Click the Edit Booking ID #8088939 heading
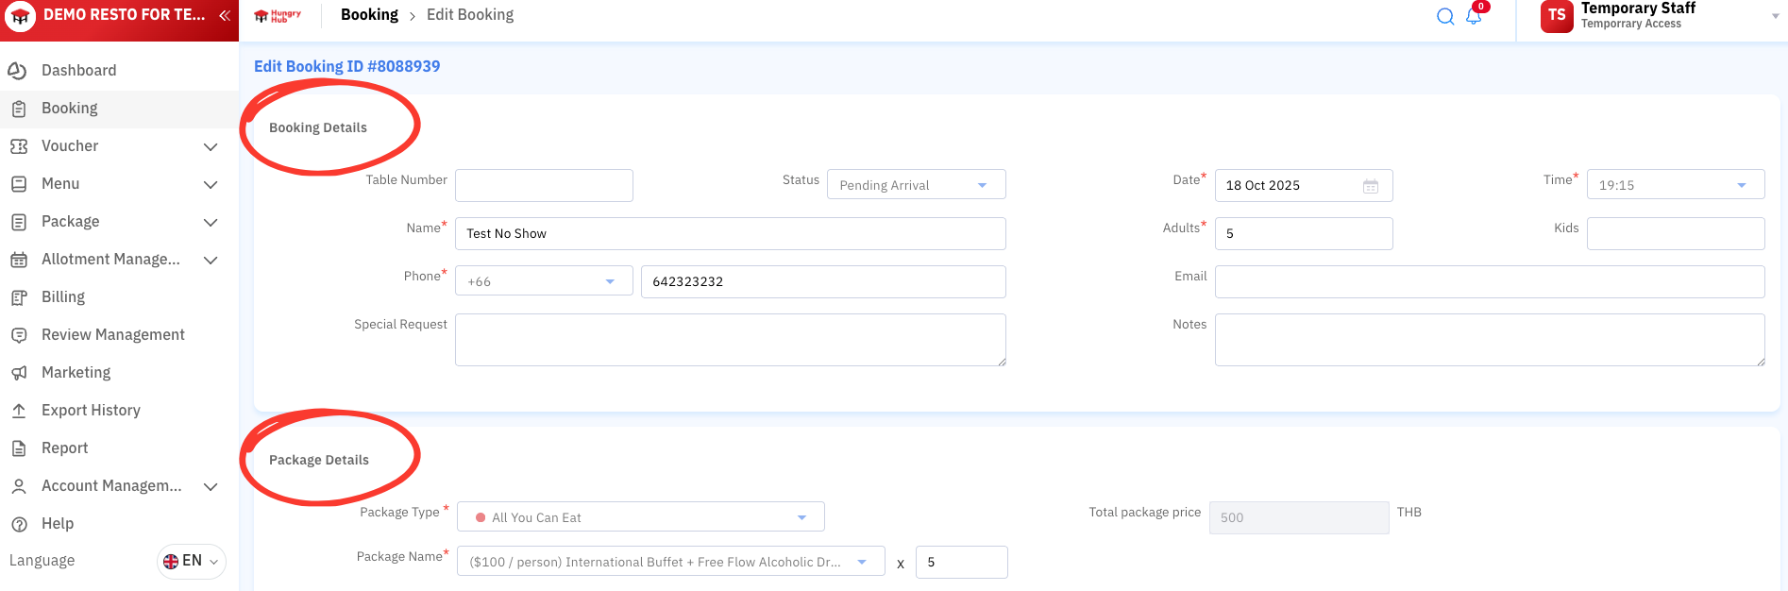This screenshot has width=1788, height=591. [346, 66]
